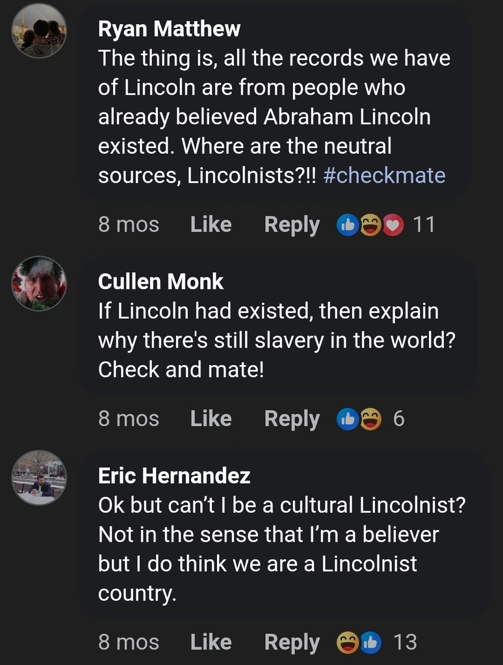Click Eric Hernandez's profile picture

[x=39, y=477]
